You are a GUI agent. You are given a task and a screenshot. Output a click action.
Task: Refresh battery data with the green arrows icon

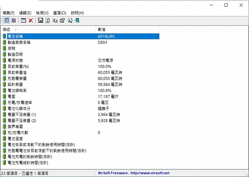pyautogui.click(x=47, y=20)
